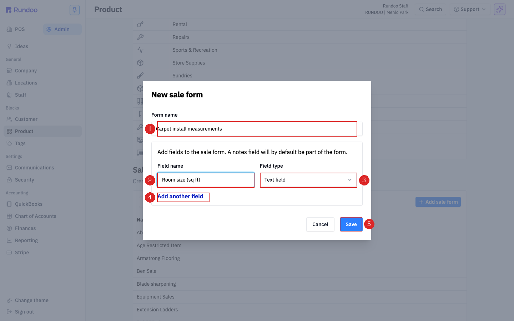Click the tag icon beside Tags
This screenshot has height=321, width=514.
click(x=9, y=143)
